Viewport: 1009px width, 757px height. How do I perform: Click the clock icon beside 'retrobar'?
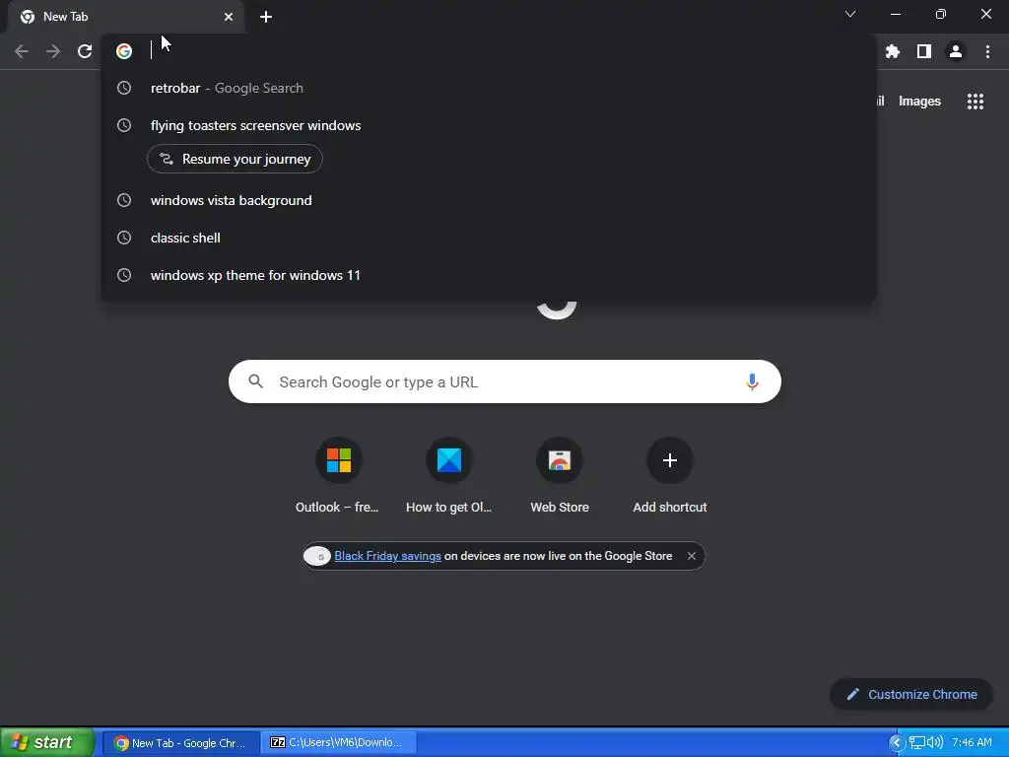click(124, 88)
